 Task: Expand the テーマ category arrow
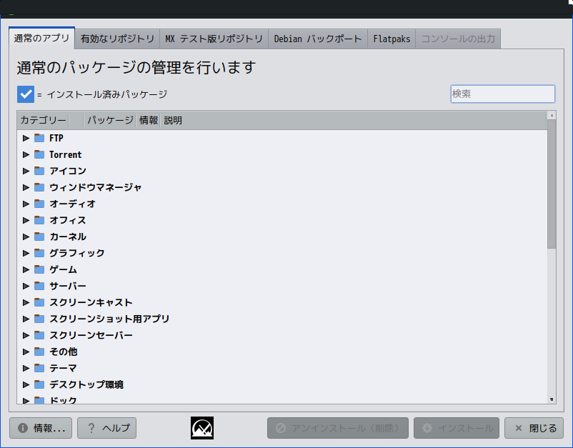point(26,369)
